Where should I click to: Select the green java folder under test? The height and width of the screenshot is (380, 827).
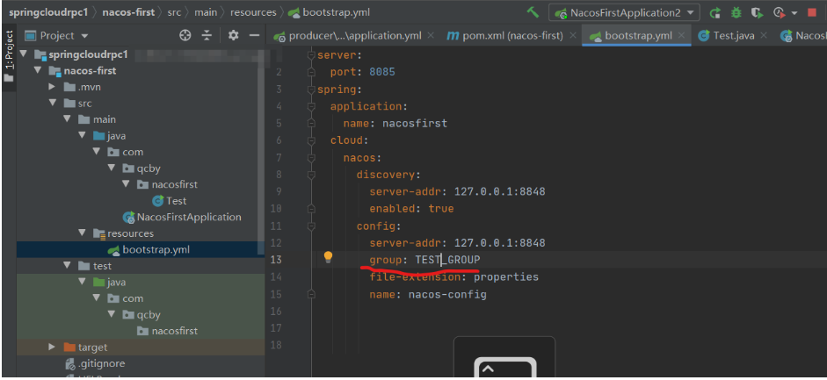click(x=110, y=282)
